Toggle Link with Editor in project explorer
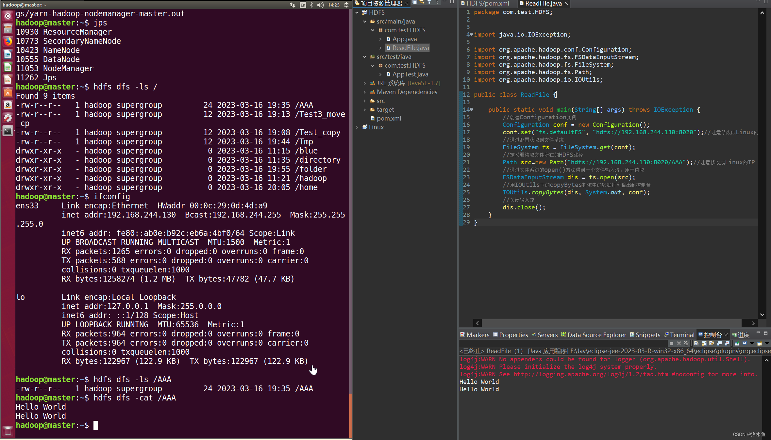 422,2
